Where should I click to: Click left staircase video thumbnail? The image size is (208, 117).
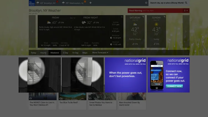pyautogui.click(x=40, y=75)
